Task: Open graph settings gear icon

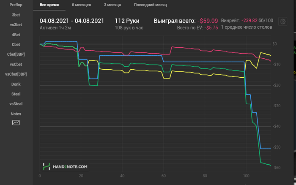Action: [282, 22]
